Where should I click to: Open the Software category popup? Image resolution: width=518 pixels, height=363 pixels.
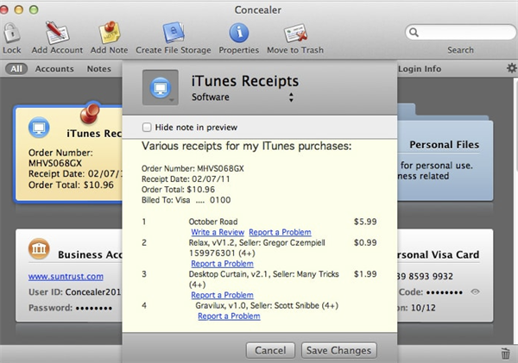(x=243, y=97)
